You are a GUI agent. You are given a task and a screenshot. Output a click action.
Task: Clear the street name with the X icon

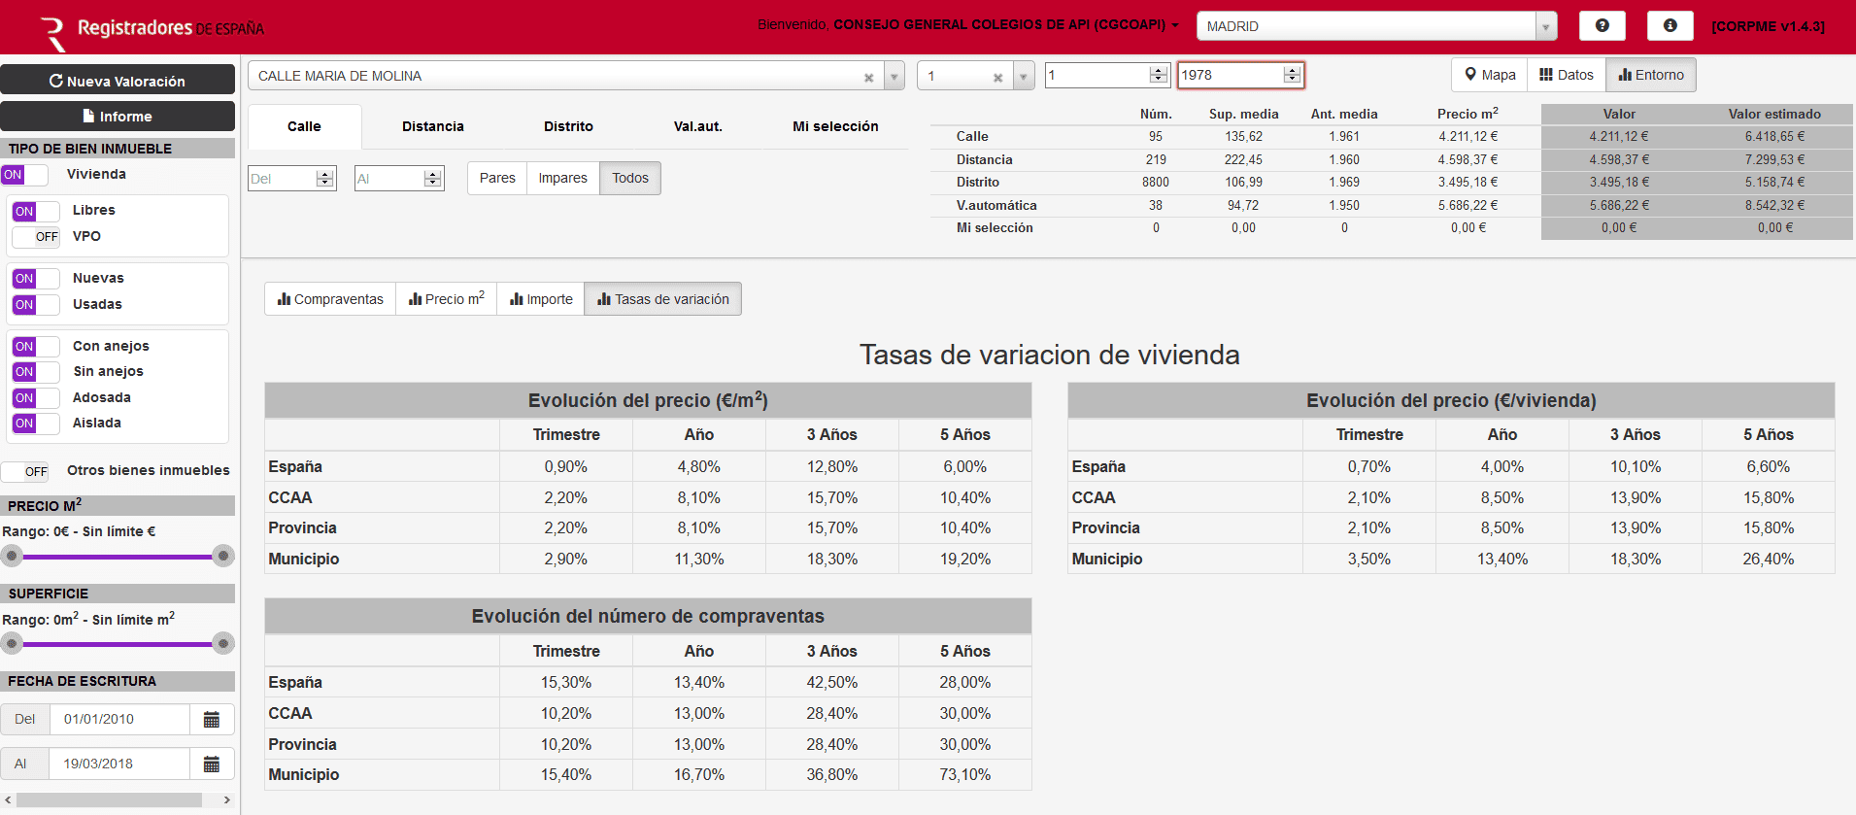click(x=868, y=77)
